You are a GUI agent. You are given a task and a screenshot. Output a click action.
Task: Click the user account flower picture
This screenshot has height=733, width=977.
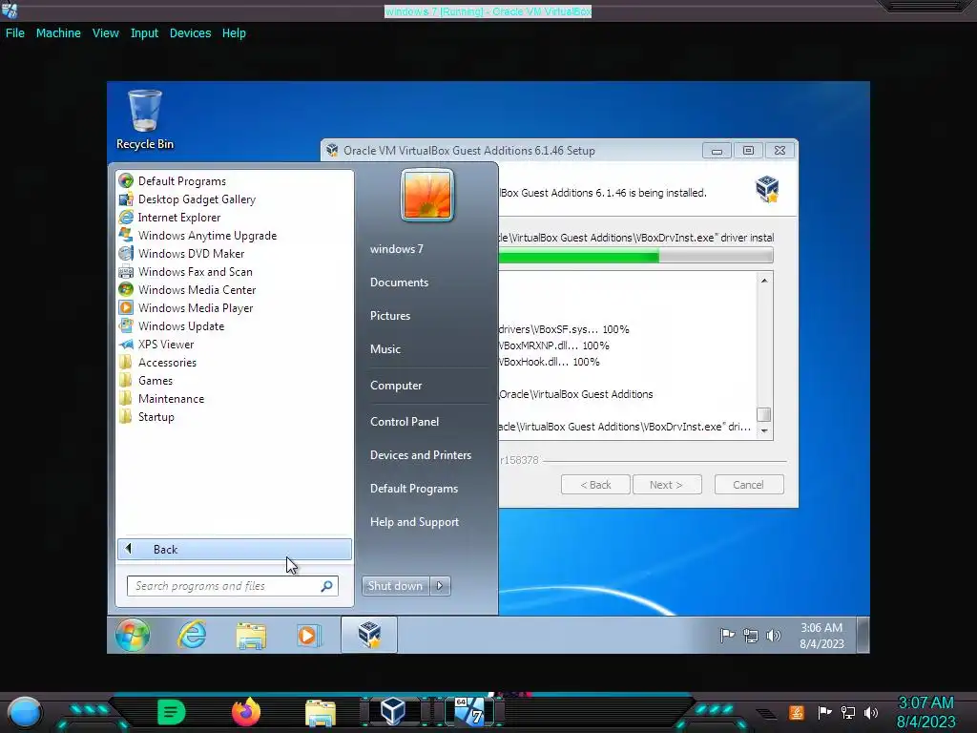pyautogui.click(x=427, y=196)
